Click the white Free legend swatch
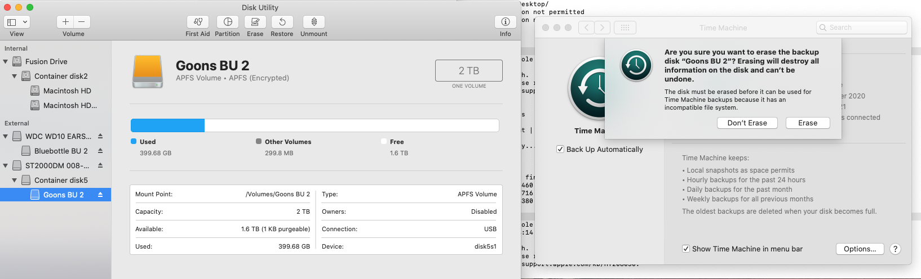 tap(384, 142)
